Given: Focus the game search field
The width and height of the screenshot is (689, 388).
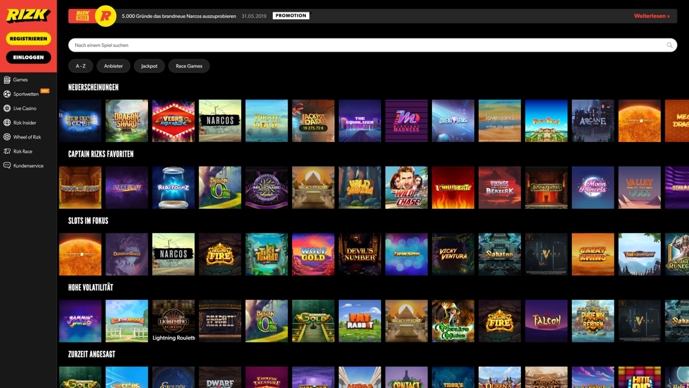Looking at the screenshot, I should click(372, 45).
